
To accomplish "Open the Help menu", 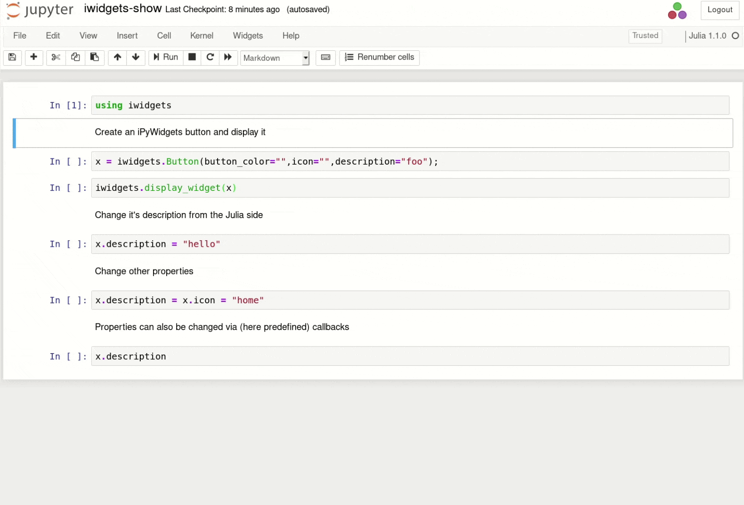I will (291, 36).
